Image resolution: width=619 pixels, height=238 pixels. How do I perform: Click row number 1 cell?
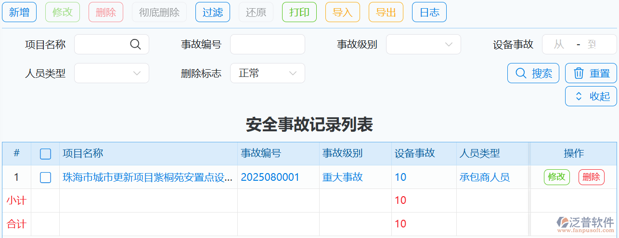pyautogui.click(x=16, y=177)
